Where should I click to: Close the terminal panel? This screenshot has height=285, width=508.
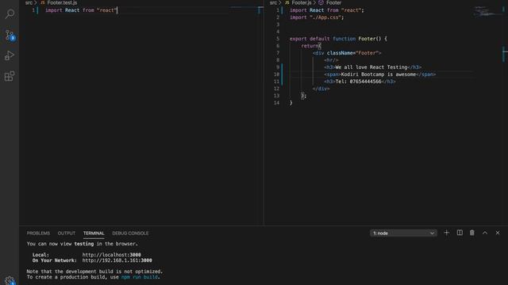point(498,233)
